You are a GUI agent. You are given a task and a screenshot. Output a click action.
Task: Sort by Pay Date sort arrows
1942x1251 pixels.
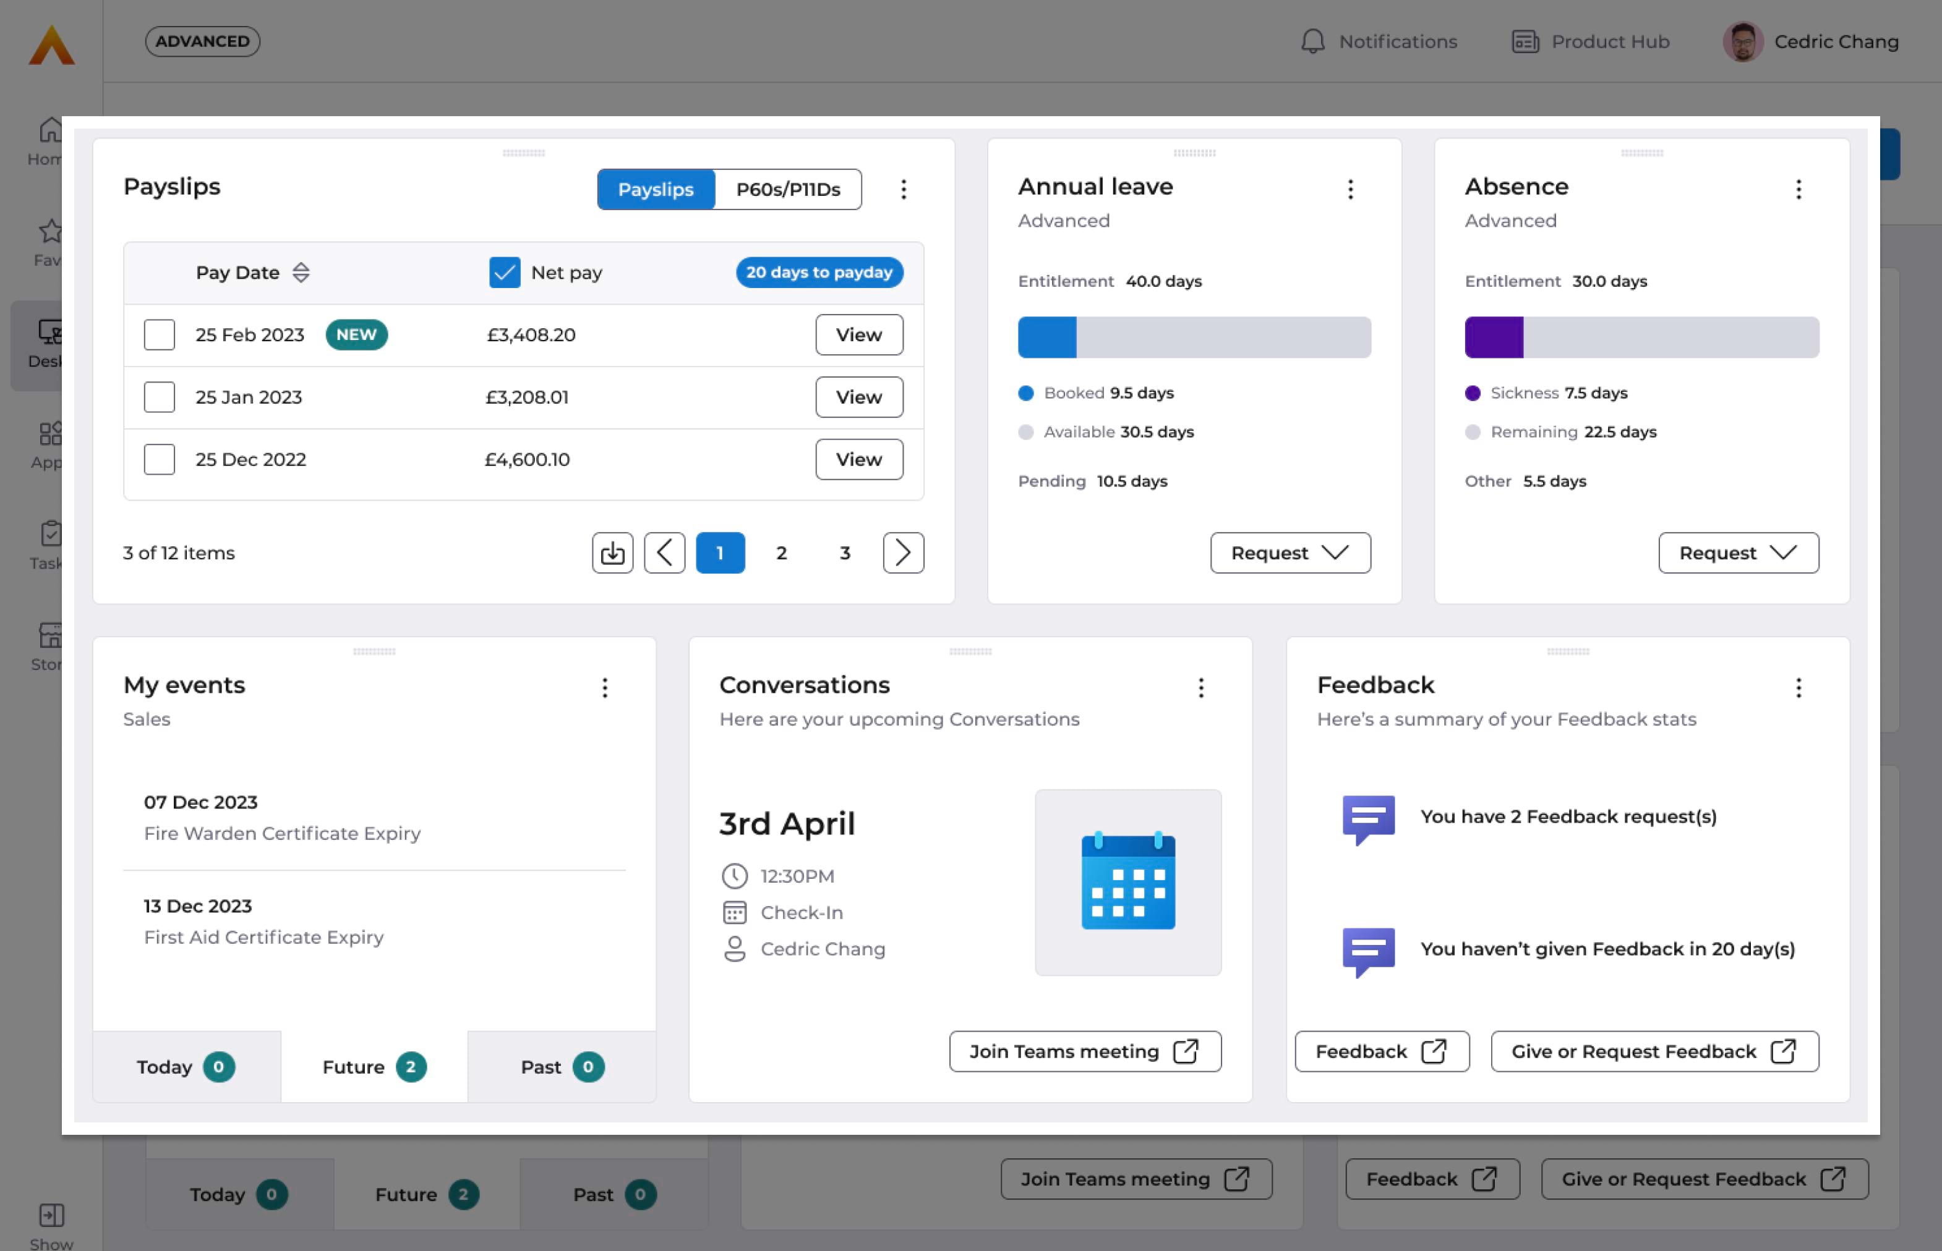tap(301, 272)
